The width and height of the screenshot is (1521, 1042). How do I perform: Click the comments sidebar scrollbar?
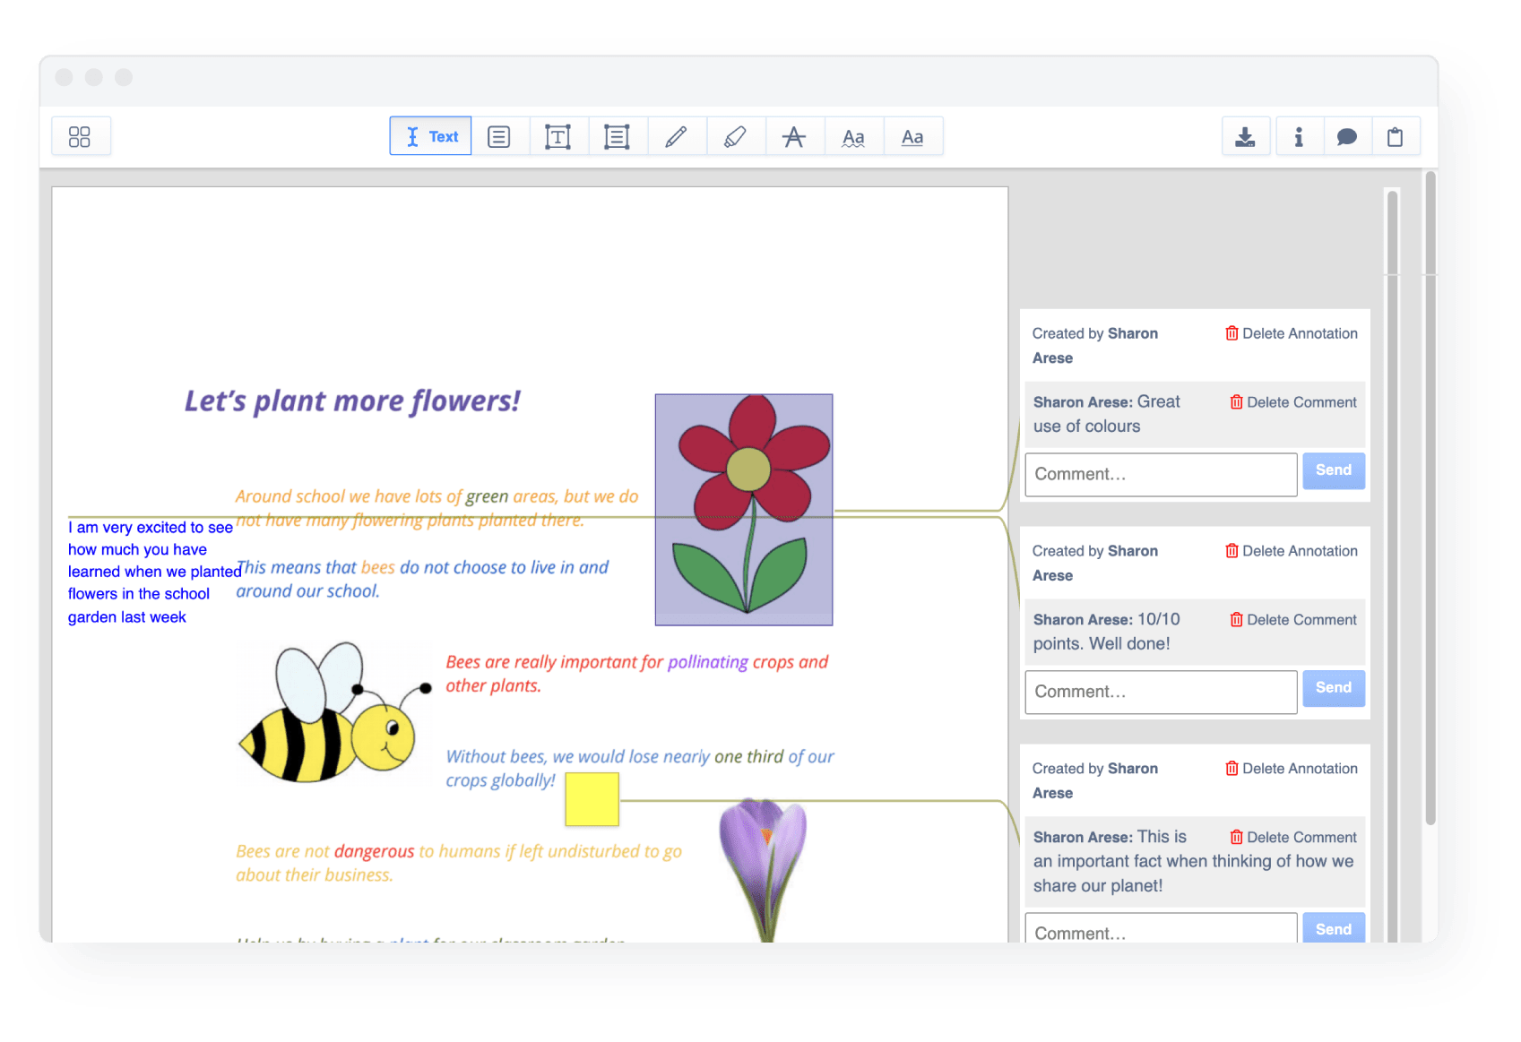coord(1392,564)
